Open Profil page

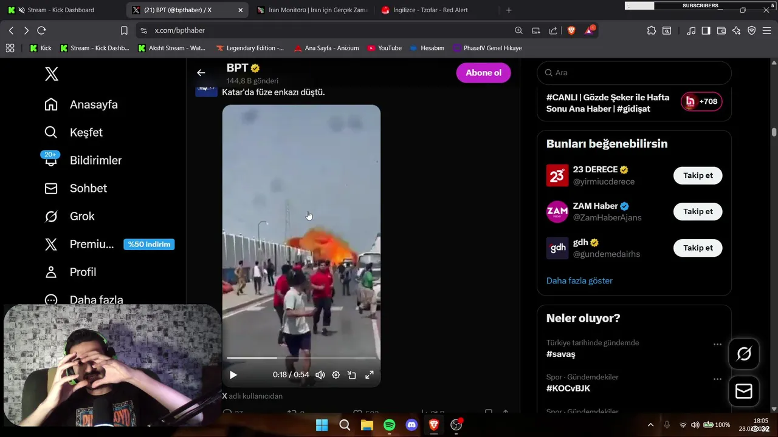71,272
